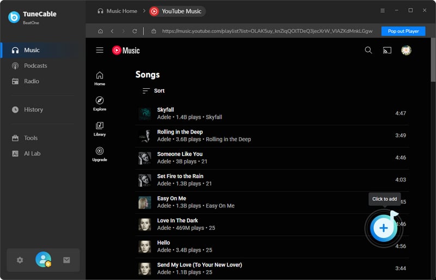436x280 pixels.
Task: Select the song Someone Like You
Action: point(180,154)
